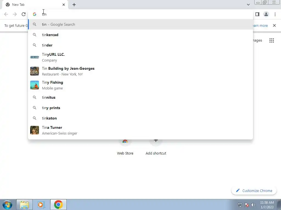
Task: Click the TinyURL logo thumbnail
Action: (35, 57)
